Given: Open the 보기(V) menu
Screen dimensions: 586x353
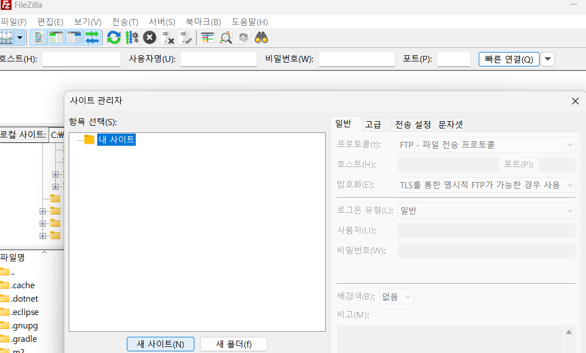Looking at the screenshot, I should point(88,22).
